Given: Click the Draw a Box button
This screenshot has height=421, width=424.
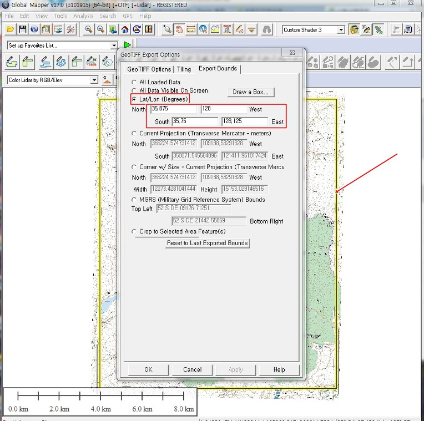Looking at the screenshot, I should 250,92.
